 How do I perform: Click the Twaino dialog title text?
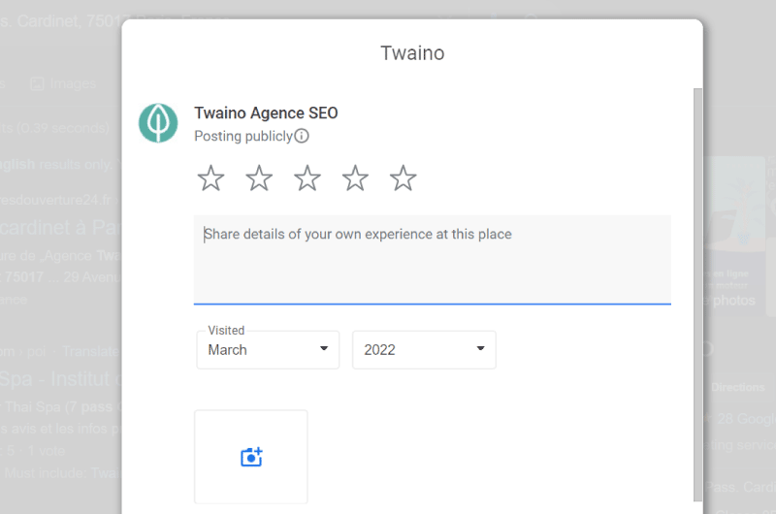coord(412,53)
